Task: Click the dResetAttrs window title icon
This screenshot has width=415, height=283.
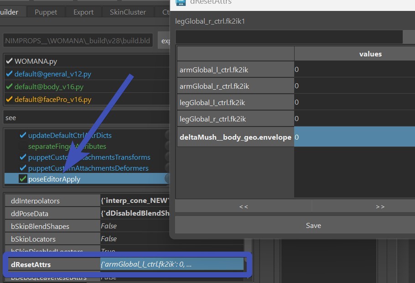Action: (181, 2)
